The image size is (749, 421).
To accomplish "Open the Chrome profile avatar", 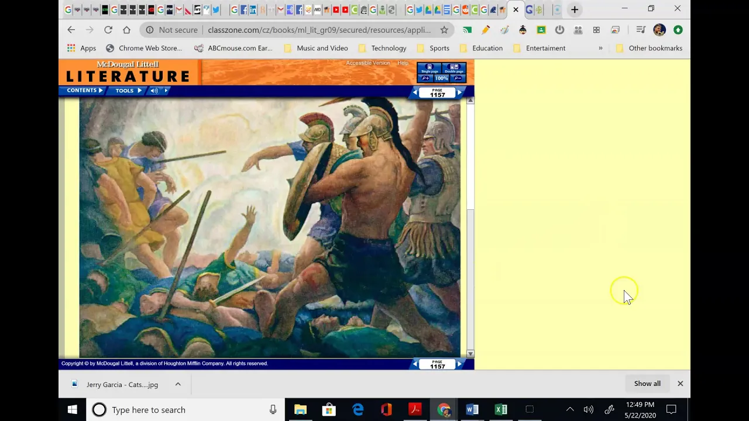I will pos(659,30).
